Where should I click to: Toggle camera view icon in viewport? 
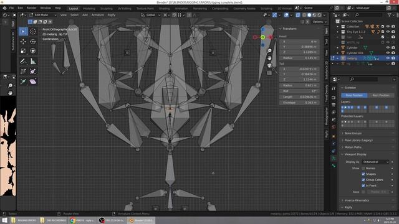pyautogui.click(x=269, y=65)
